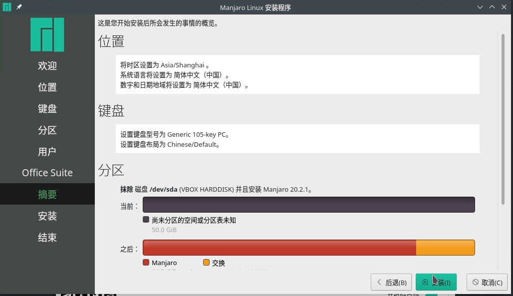Select the 分区 step in the sidebar
This screenshot has height=296, width=513.
47,130
